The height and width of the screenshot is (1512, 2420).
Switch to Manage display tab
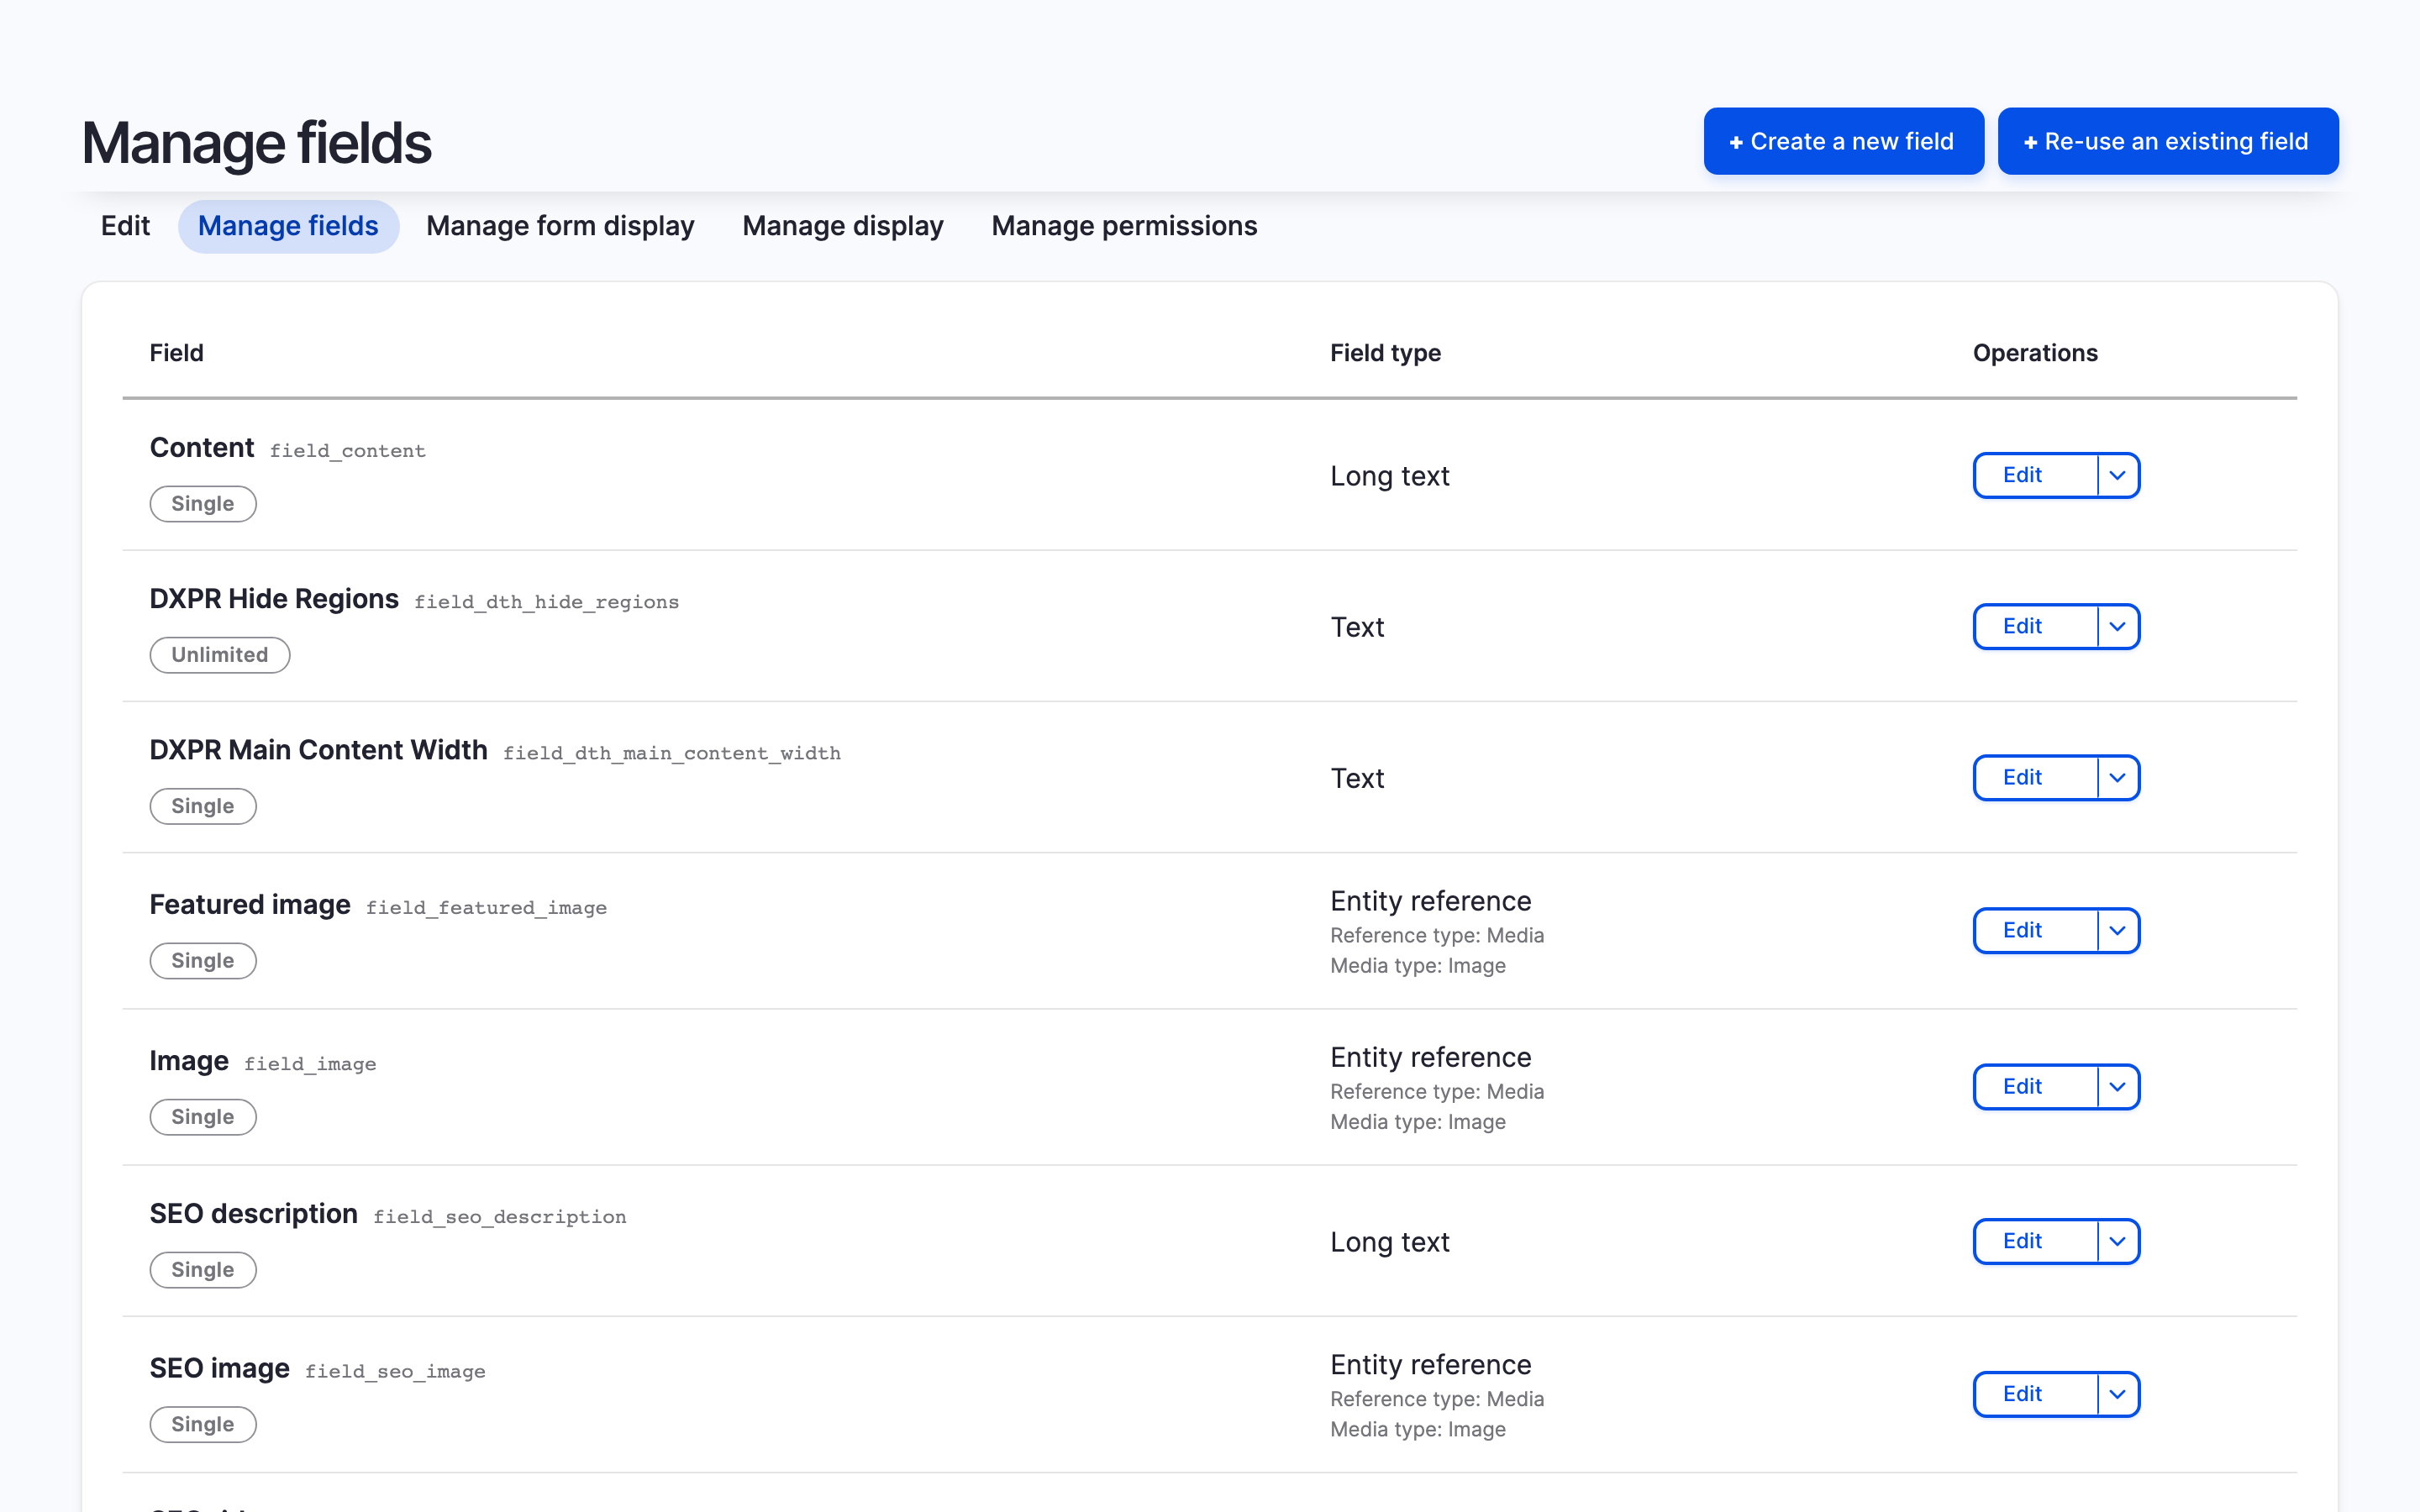pos(842,226)
